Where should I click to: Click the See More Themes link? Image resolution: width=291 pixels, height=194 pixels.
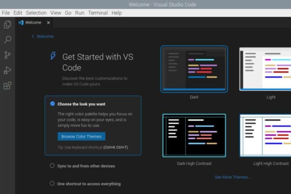coord(232,177)
